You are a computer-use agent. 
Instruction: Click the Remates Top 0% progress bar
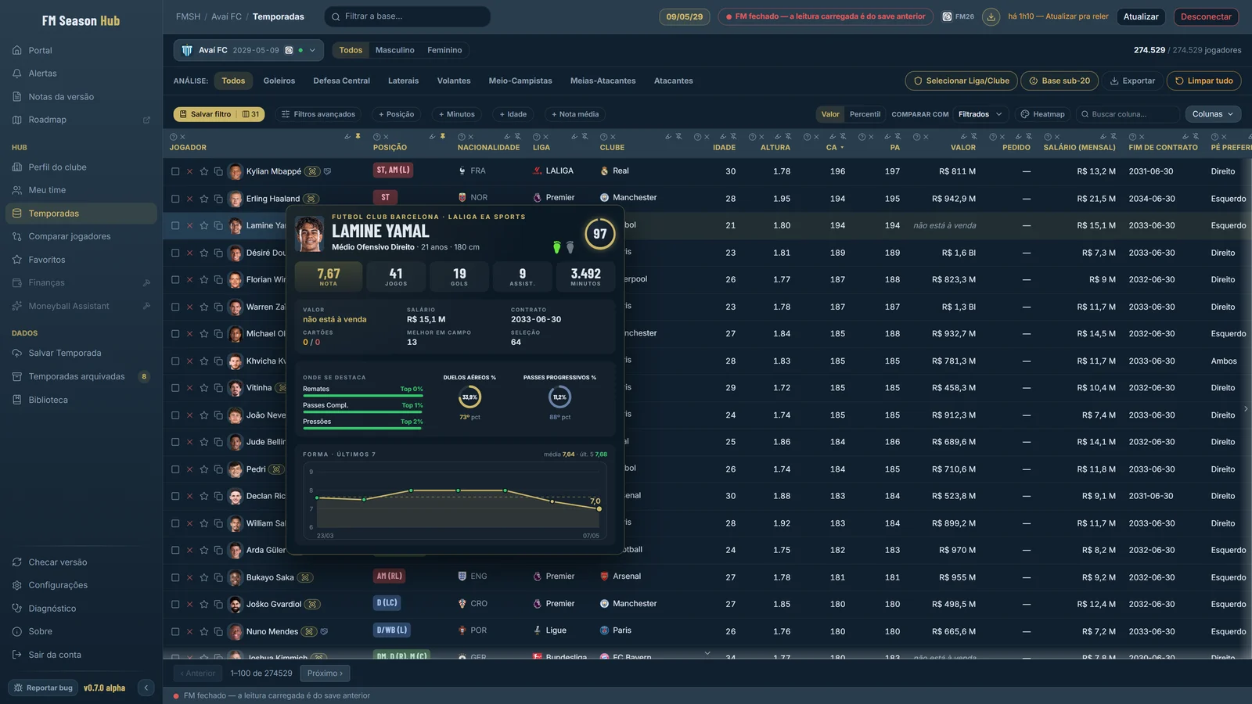point(363,395)
